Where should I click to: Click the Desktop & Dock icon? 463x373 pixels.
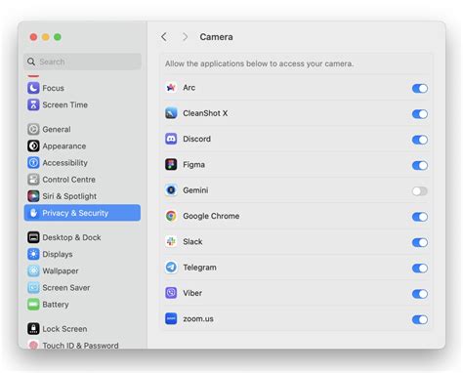(x=33, y=237)
